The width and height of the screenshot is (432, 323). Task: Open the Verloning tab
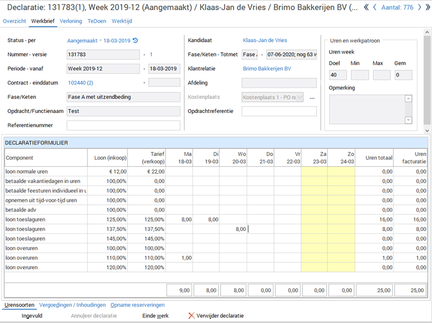tap(71, 21)
